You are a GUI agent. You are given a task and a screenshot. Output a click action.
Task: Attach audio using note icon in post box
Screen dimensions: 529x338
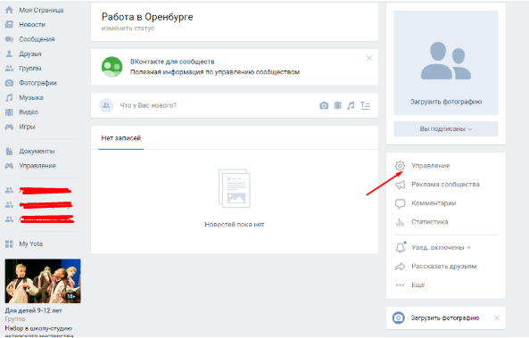pos(351,105)
